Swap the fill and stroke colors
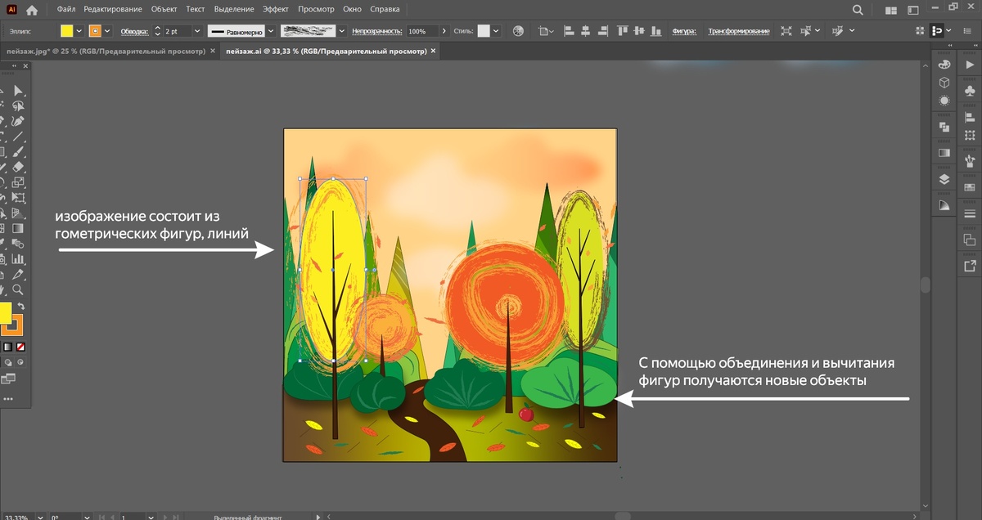This screenshot has height=520, width=982. 21,306
